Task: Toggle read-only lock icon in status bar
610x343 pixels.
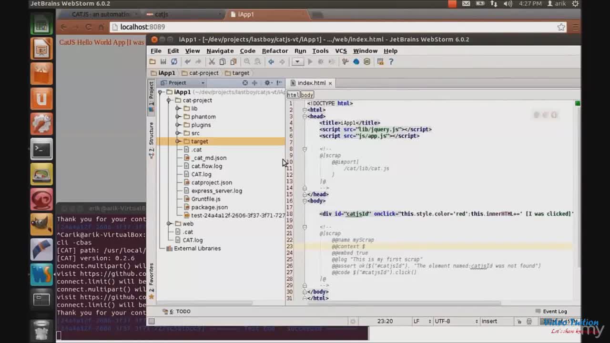Action: [x=519, y=322]
